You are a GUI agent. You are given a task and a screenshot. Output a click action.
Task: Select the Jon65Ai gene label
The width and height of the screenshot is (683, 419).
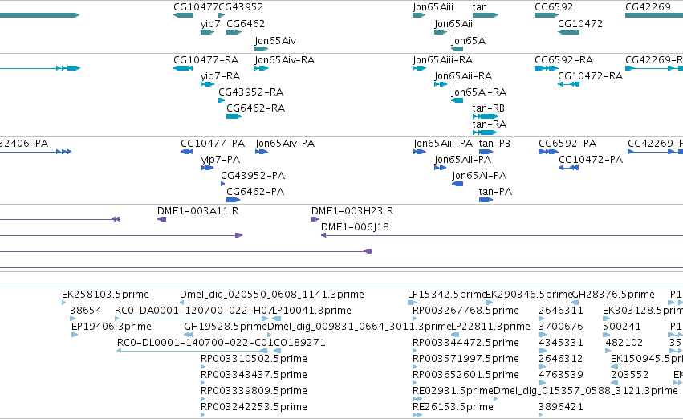click(x=470, y=41)
